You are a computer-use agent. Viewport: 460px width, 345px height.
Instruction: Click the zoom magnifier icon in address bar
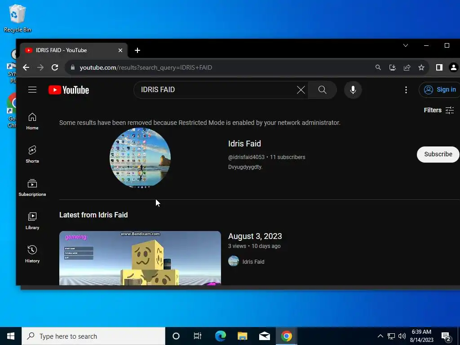[x=378, y=67]
